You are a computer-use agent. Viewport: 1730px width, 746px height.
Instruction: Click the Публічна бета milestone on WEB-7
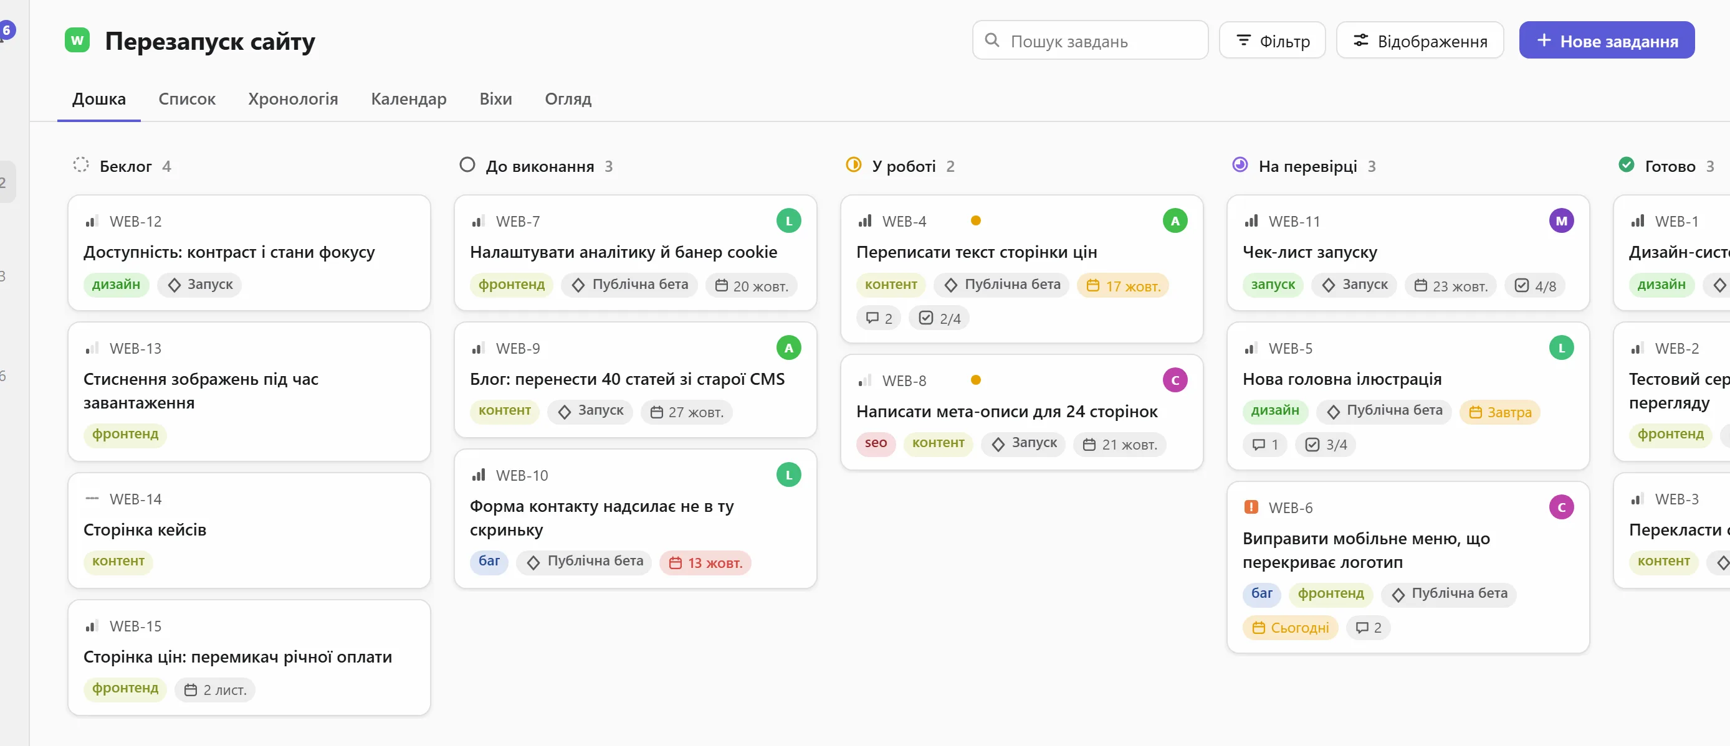coord(629,285)
